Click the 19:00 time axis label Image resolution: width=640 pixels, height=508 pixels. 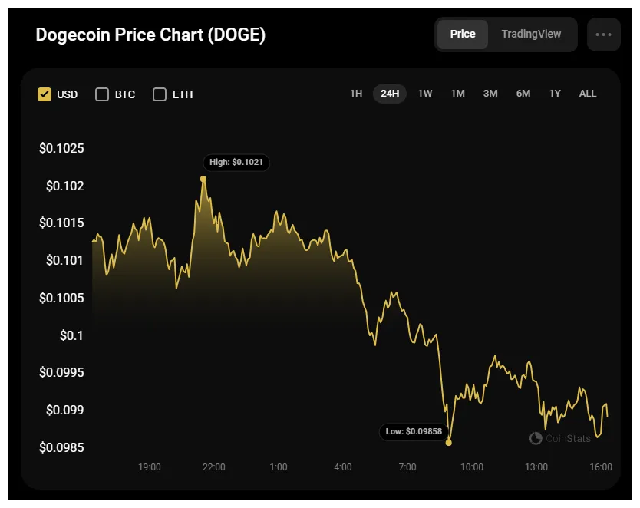(x=150, y=467)
